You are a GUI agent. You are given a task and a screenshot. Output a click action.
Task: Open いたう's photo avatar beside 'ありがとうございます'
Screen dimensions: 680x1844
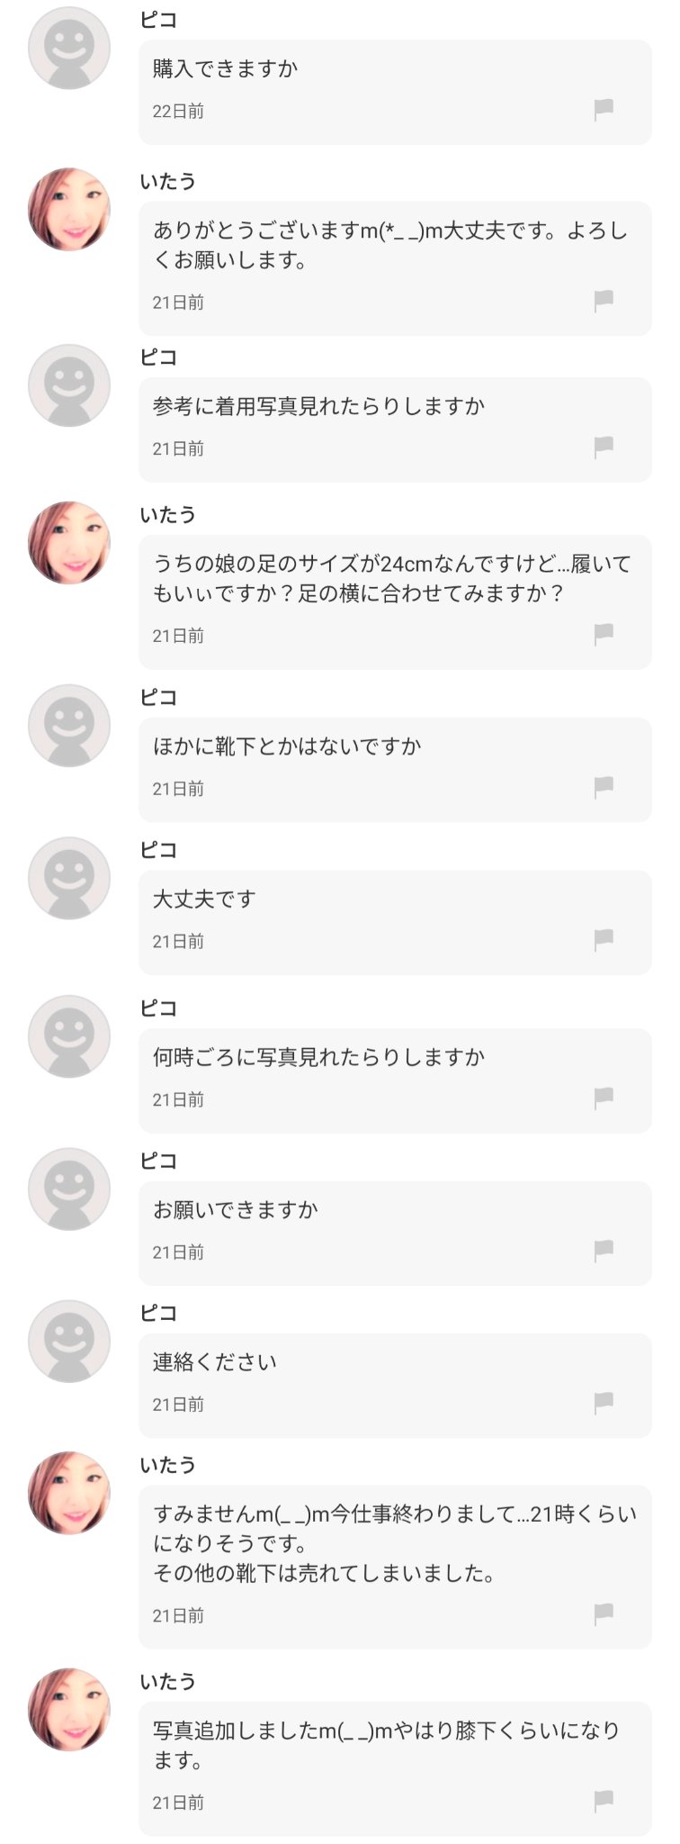pos(69,209)
